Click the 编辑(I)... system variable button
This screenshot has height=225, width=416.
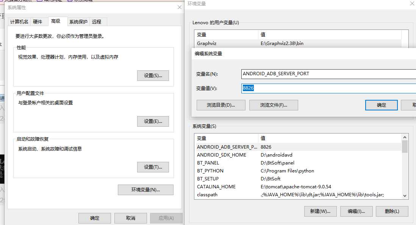pyautogui.click(x=356, y=211)
